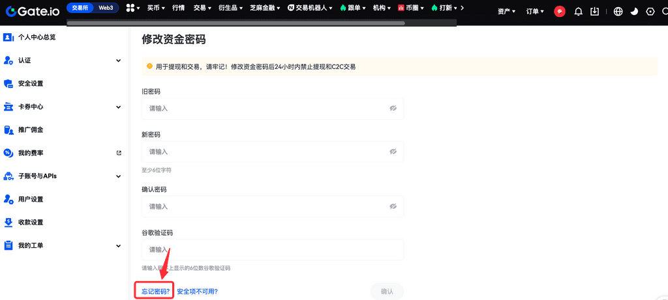Show the old password (旧密码) eye toggle
The height and width of the screenshot is (300, 668).
[393, 109]
